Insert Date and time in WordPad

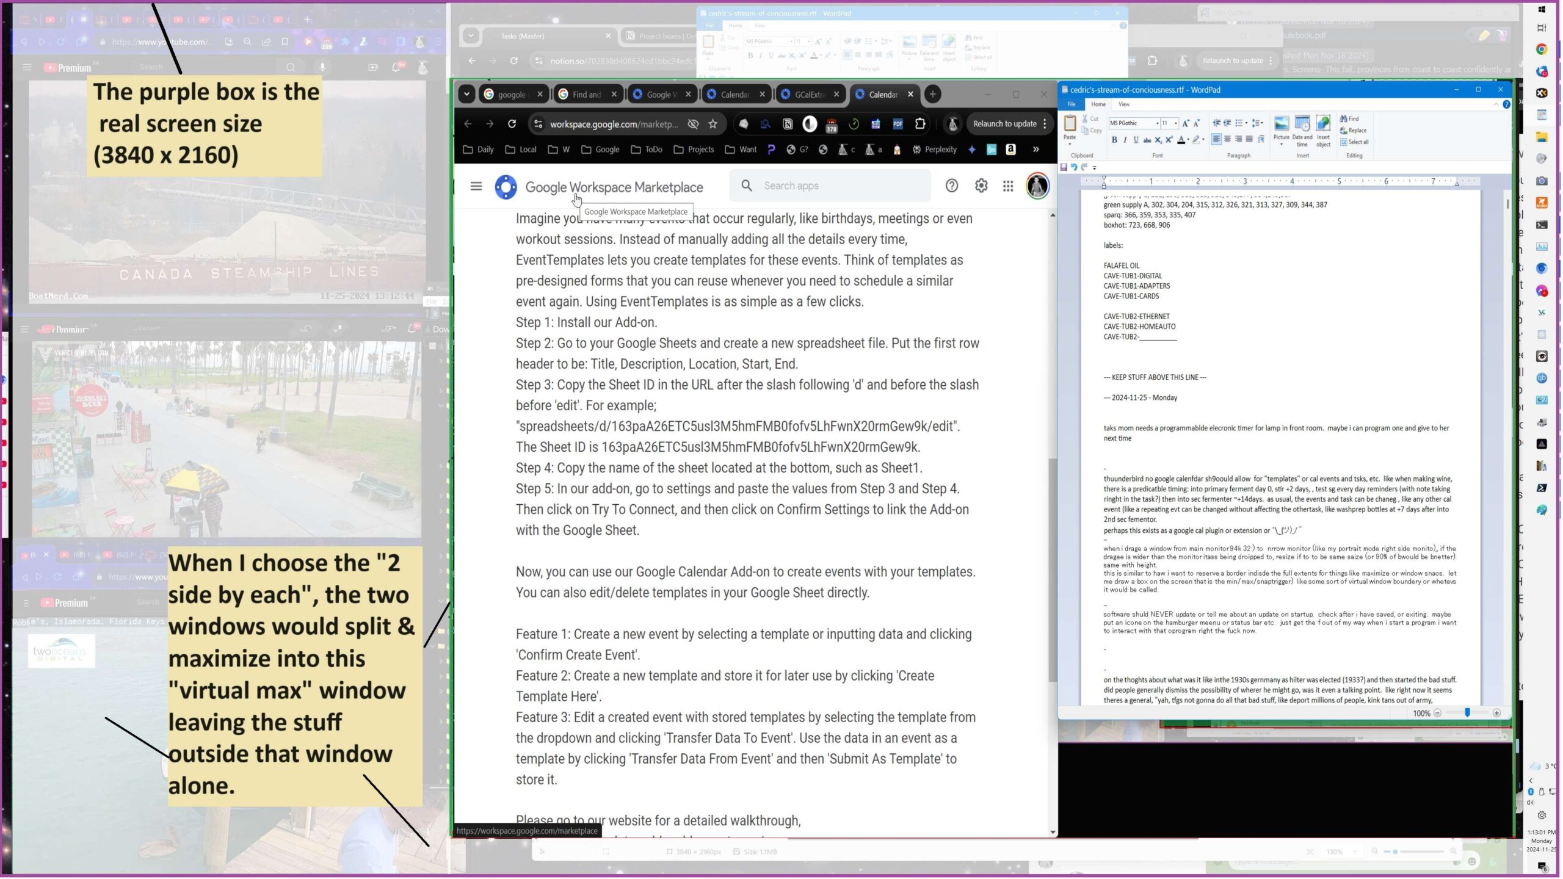click(x=1302, y=125)
